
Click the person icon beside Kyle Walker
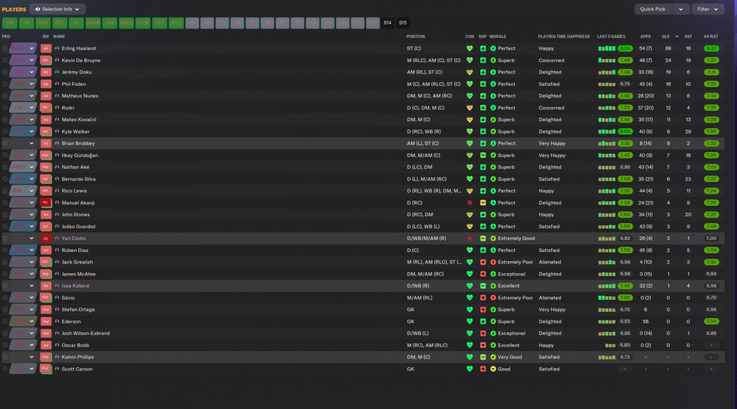click(57, 131)
